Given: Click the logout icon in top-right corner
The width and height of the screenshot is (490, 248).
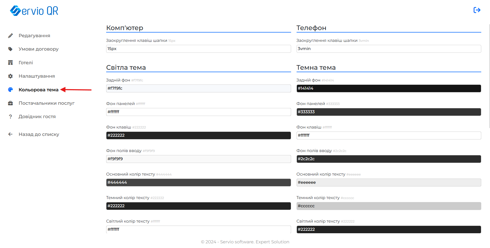Looking at the screenshot, I should (x=477, y=10).
